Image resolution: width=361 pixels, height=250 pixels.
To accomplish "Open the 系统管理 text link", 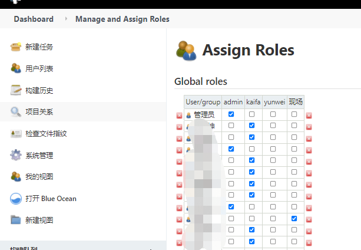I will (39, 155).
